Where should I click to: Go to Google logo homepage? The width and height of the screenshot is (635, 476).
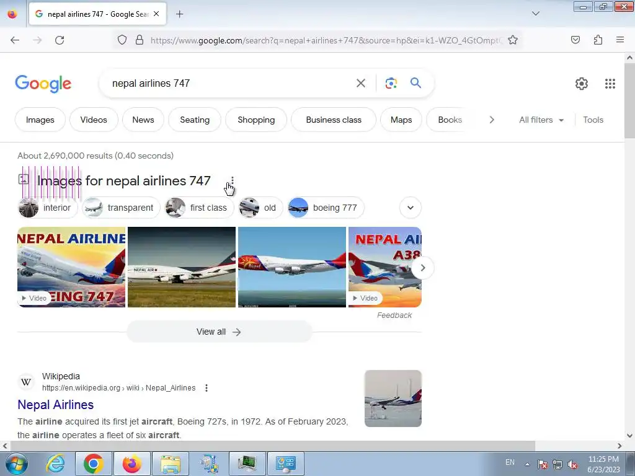[x=43, y=84]
